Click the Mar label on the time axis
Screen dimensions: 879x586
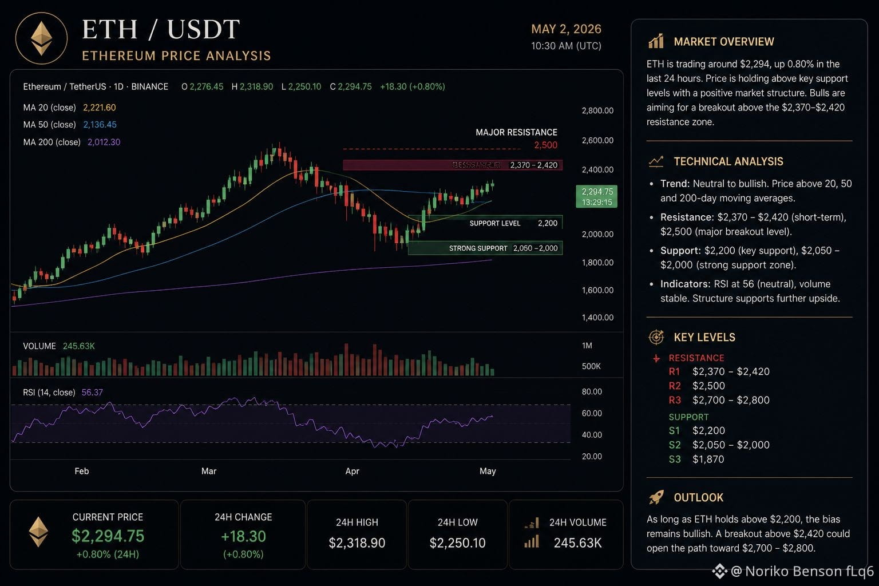209,471
